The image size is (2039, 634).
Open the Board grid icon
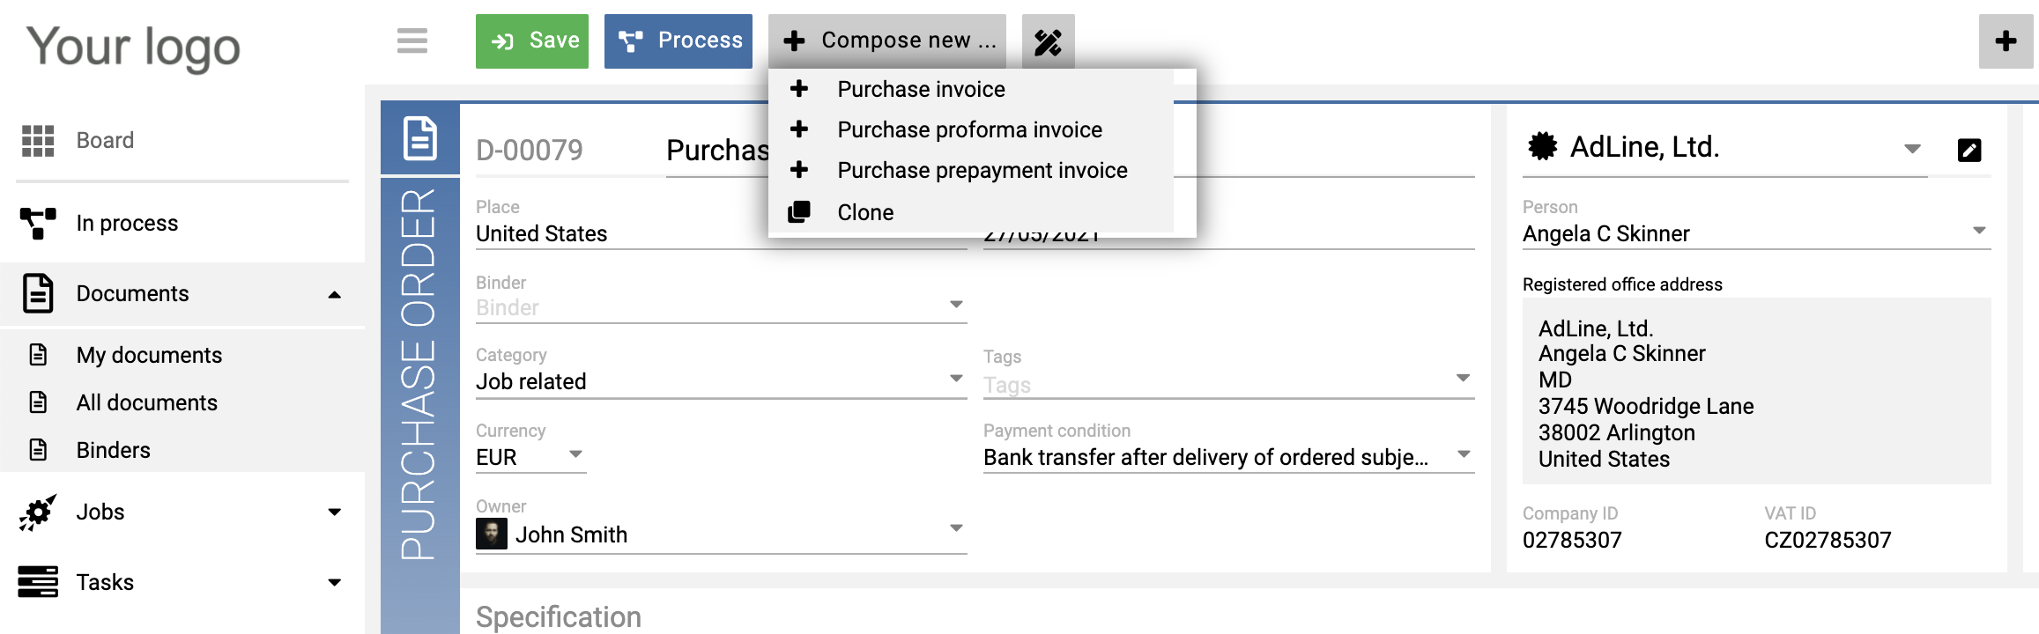point(38,141)
